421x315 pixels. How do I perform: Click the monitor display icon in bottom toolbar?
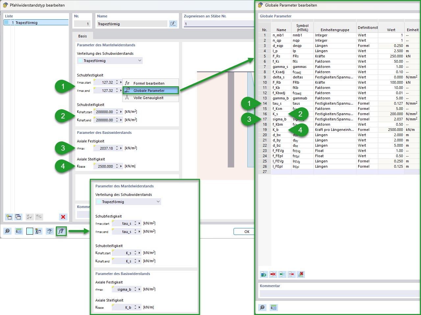coord(49,231)
